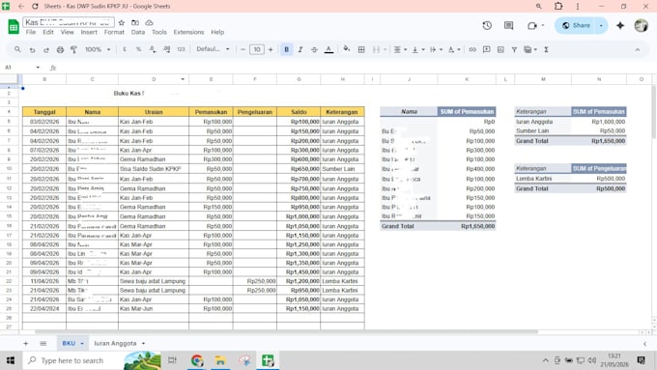The height and width of the screenshot is (370, 657).
Task: Open the BKU sheet tab menu arrow
Action: 82,344
